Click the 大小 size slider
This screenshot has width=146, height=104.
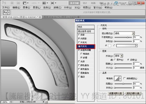pyautogui.click(x=123, y=68)
